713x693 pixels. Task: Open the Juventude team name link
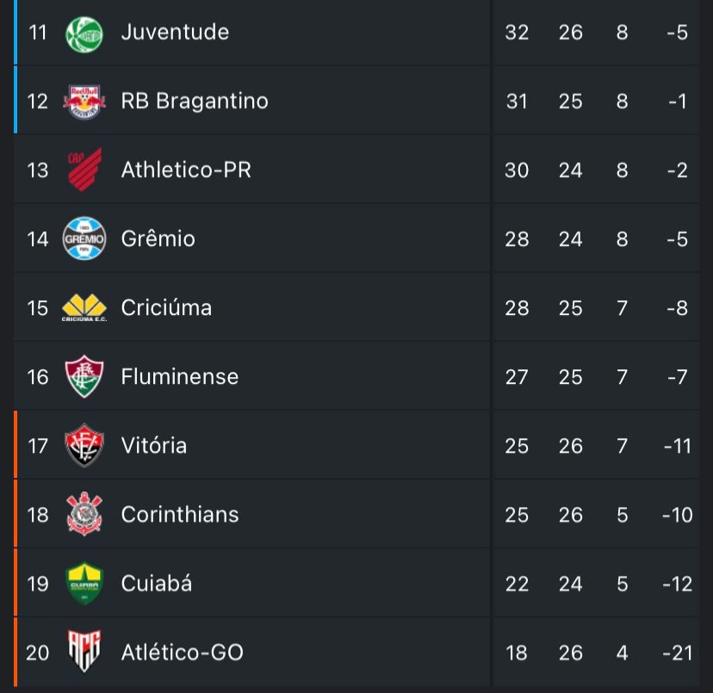175,33
